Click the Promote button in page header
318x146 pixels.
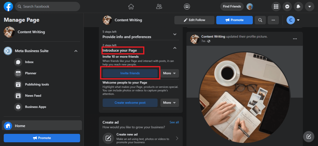[x=234, y=20]
